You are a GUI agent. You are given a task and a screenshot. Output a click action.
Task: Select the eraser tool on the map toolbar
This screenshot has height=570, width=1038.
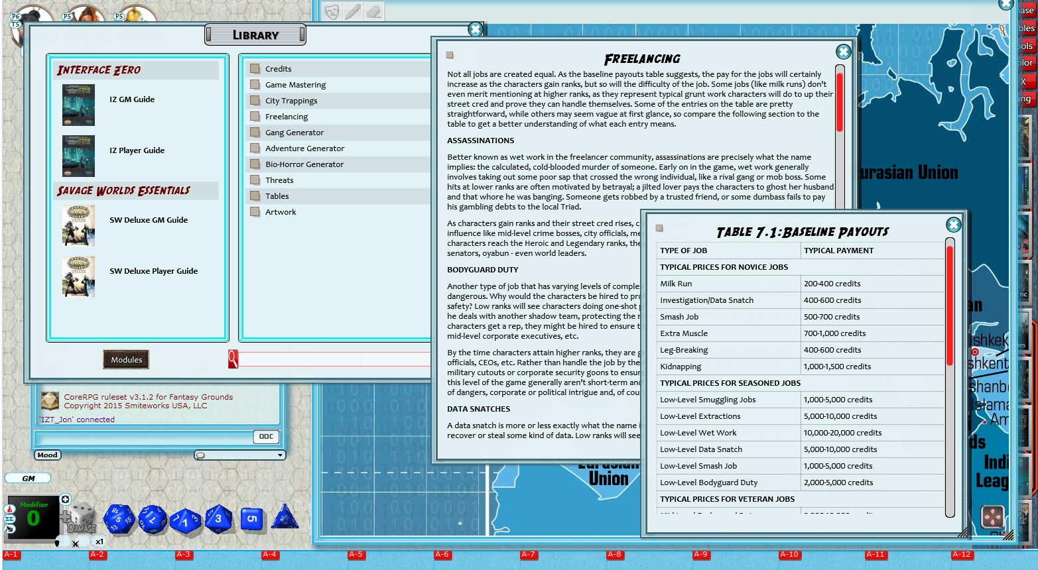[373, 11]
